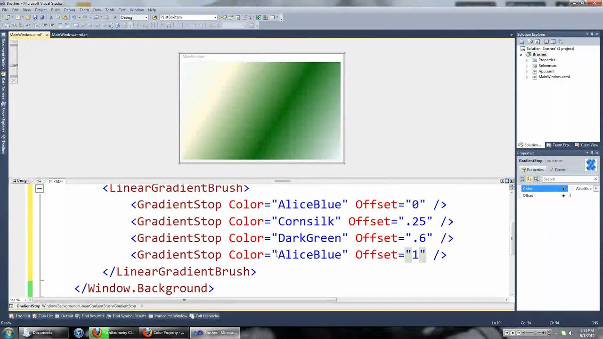Click the horizontal split view icon

coord(507,181)
